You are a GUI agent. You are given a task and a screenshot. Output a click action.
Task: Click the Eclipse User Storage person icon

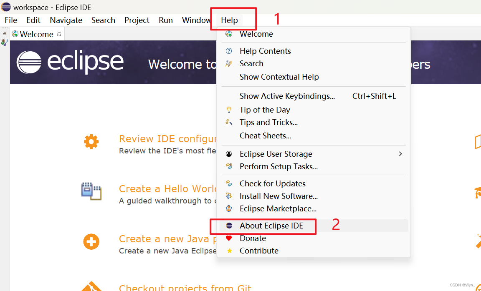229,154
